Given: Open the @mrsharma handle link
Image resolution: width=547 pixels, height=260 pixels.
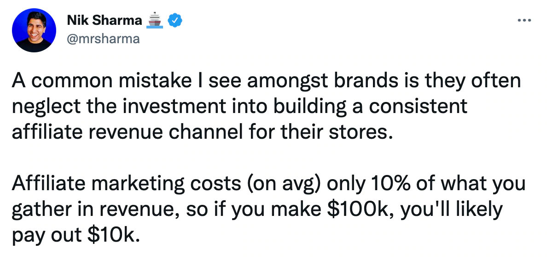Looking at the screenshot, I should click(103, 39).
